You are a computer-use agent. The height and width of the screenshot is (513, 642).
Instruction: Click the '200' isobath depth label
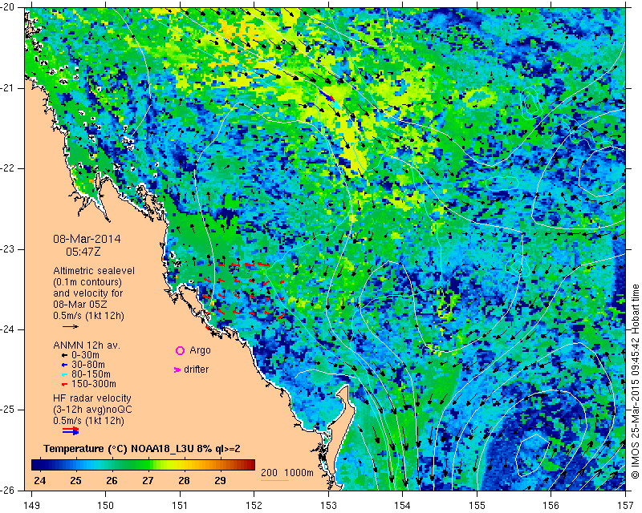click(269, 472)
